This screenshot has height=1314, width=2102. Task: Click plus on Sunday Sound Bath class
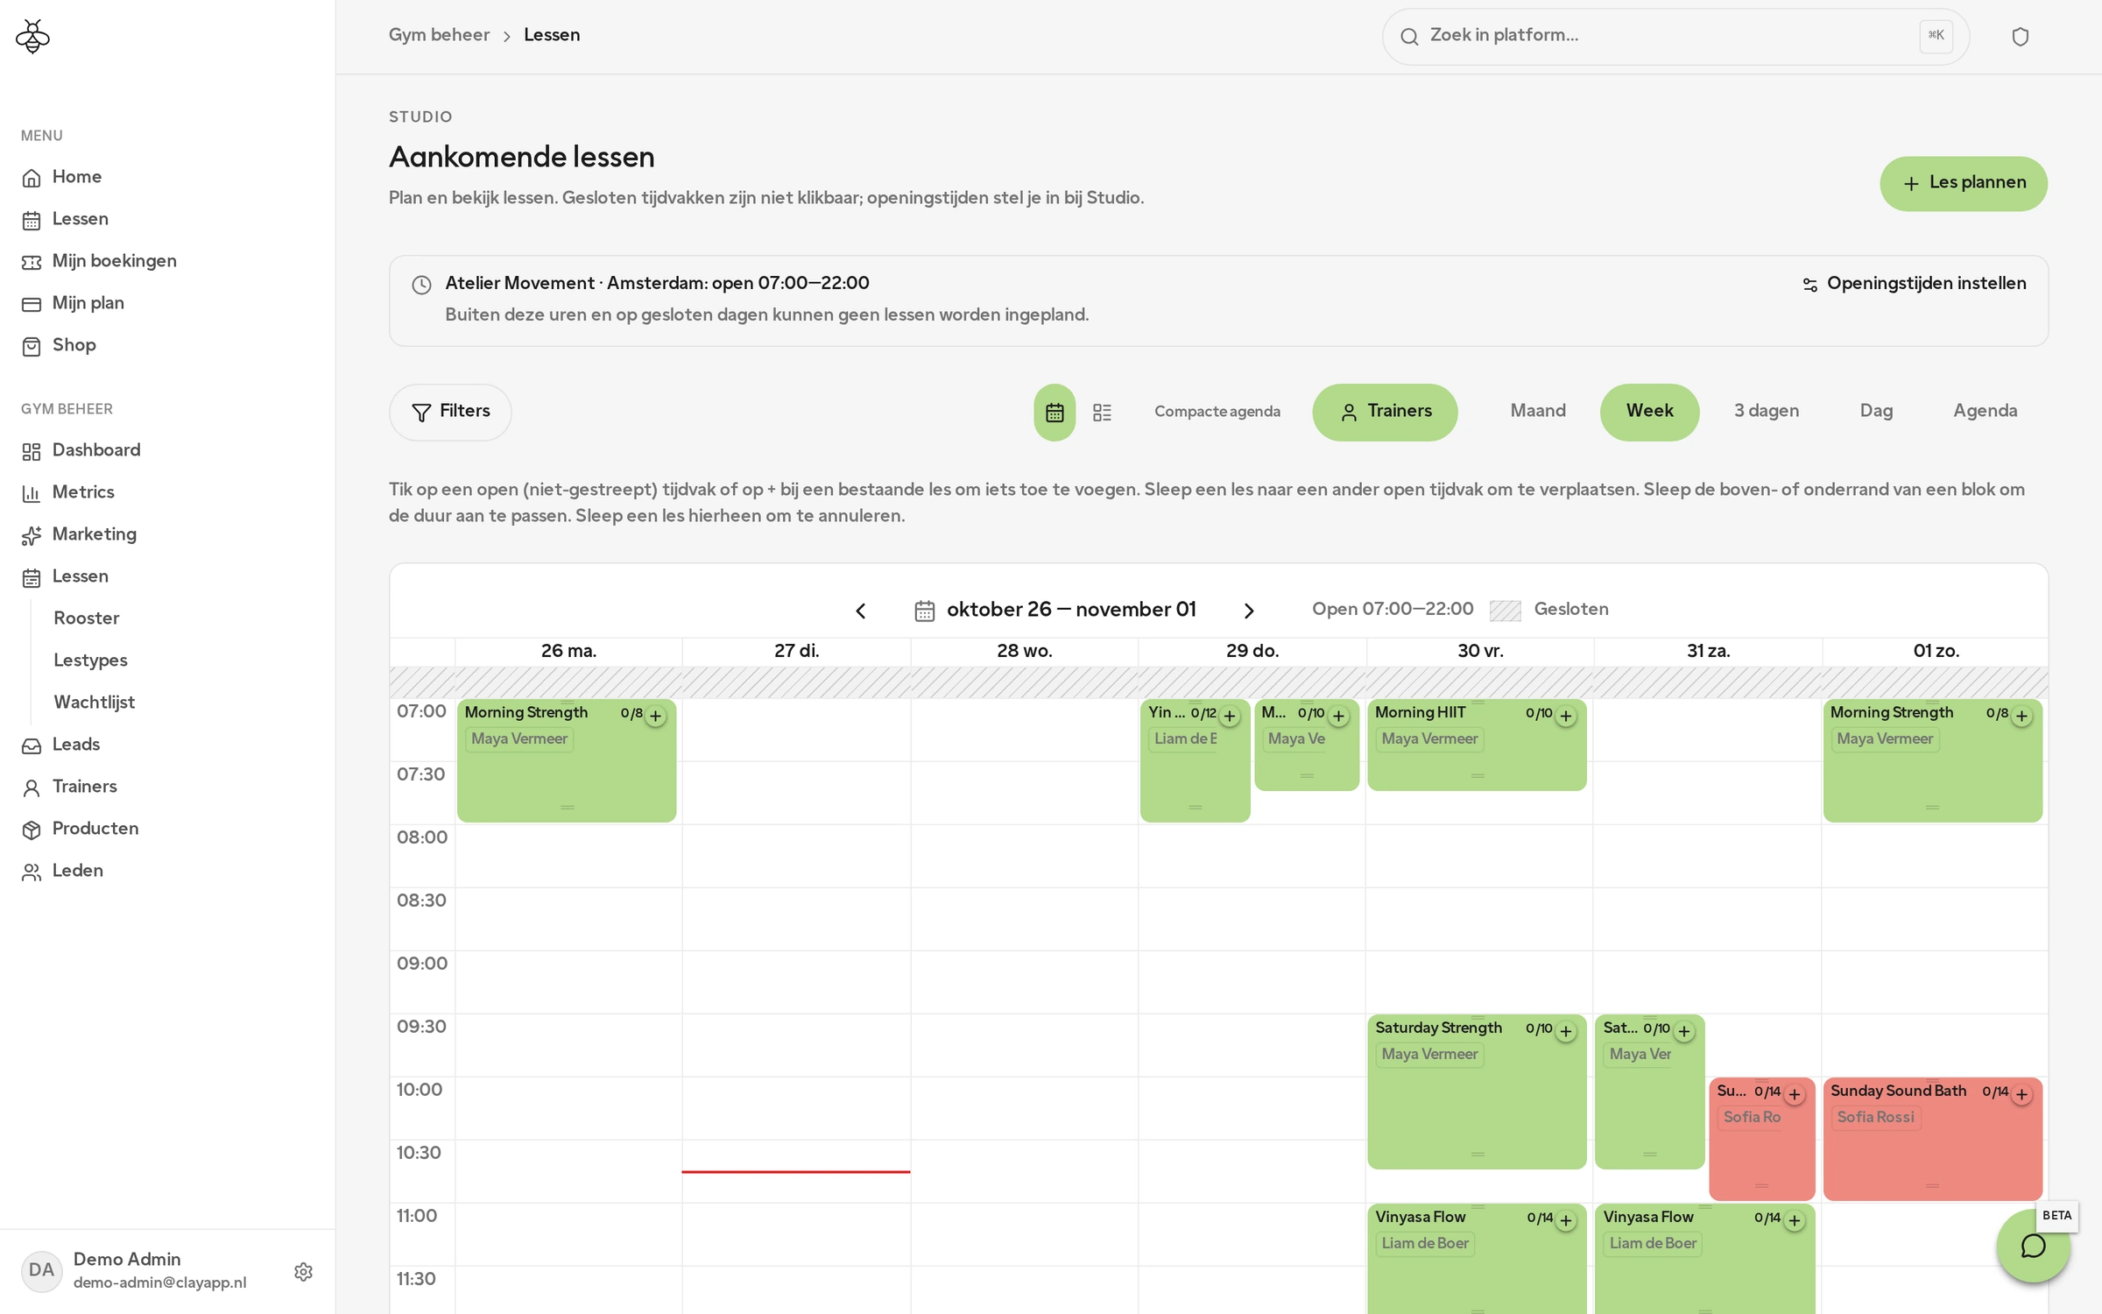pyautogui.click(x=2021, y=1094)
